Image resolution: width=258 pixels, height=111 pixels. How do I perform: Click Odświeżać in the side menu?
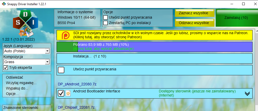point(15,78)
